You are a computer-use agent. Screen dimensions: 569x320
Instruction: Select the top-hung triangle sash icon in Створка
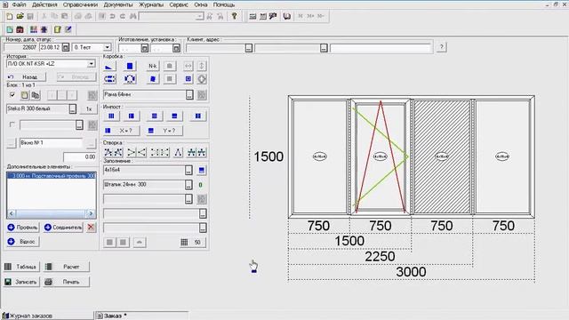point(178,152)
